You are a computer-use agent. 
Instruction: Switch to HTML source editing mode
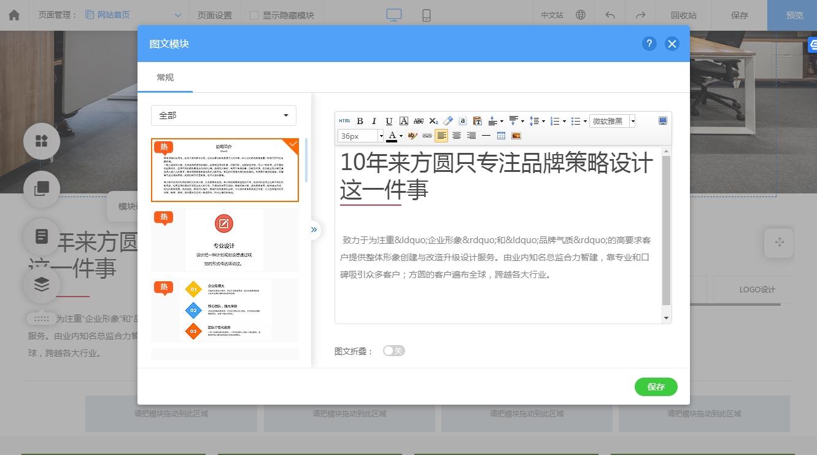pyautogui.click(x=344, y=121)
